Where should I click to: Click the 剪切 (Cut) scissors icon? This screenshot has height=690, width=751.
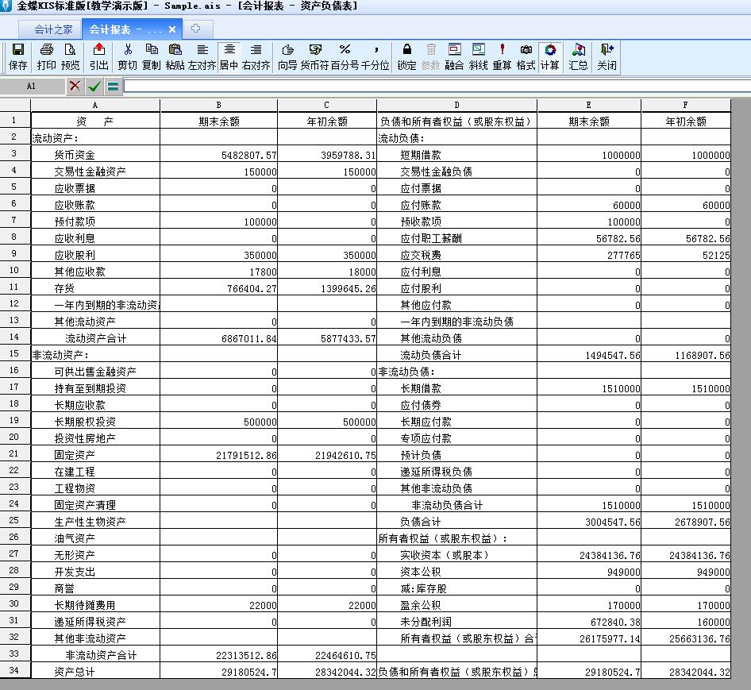127,56
